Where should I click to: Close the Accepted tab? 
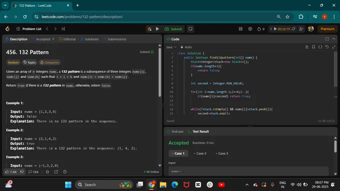53,39
